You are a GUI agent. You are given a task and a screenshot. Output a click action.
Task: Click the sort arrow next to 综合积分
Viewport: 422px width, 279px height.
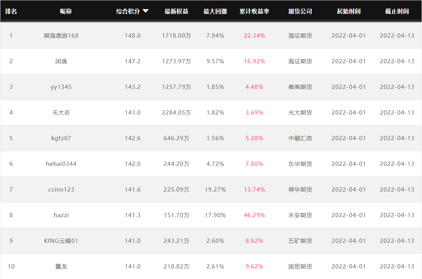(x=145, y=11)
